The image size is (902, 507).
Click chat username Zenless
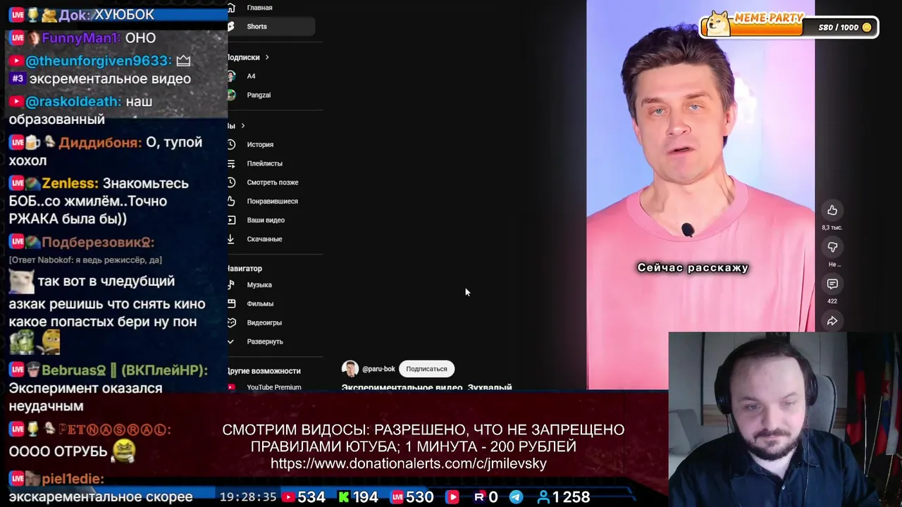(x=70, y=183)
